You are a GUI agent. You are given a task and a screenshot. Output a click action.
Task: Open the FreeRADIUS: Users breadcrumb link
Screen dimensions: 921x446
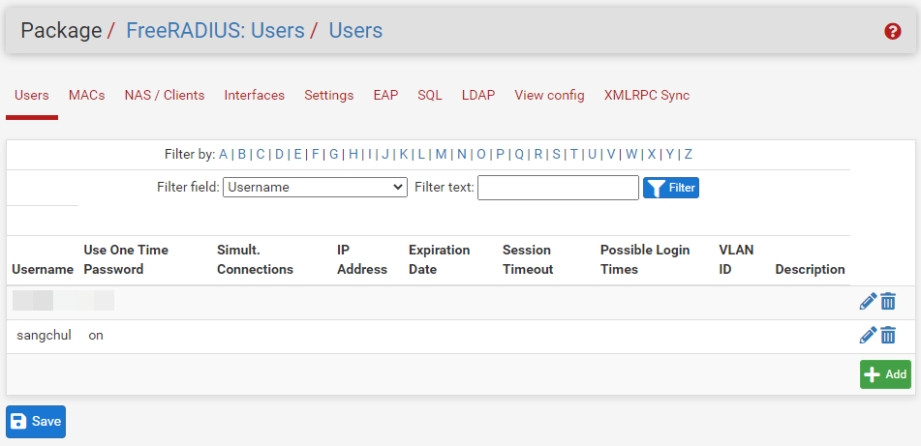click(216, 31)
